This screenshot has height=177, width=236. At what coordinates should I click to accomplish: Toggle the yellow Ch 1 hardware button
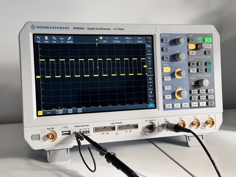pyautogui.click(x=167, y=69)
